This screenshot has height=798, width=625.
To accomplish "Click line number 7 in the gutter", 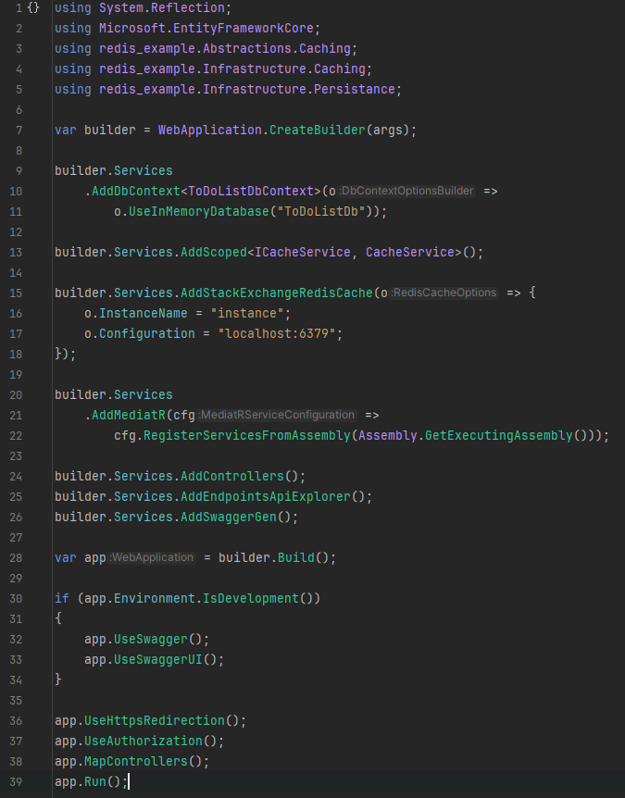I will click(x=19, y=131).
